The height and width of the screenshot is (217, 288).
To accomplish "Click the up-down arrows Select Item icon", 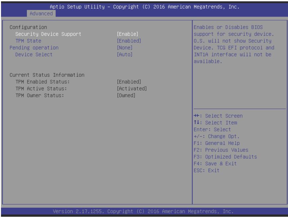I will point(196,122).
